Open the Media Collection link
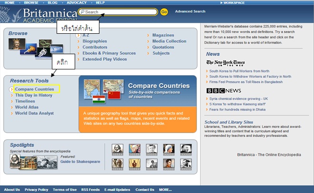The width and height of the screenshot is (314, 193). (x=169, y=41)
